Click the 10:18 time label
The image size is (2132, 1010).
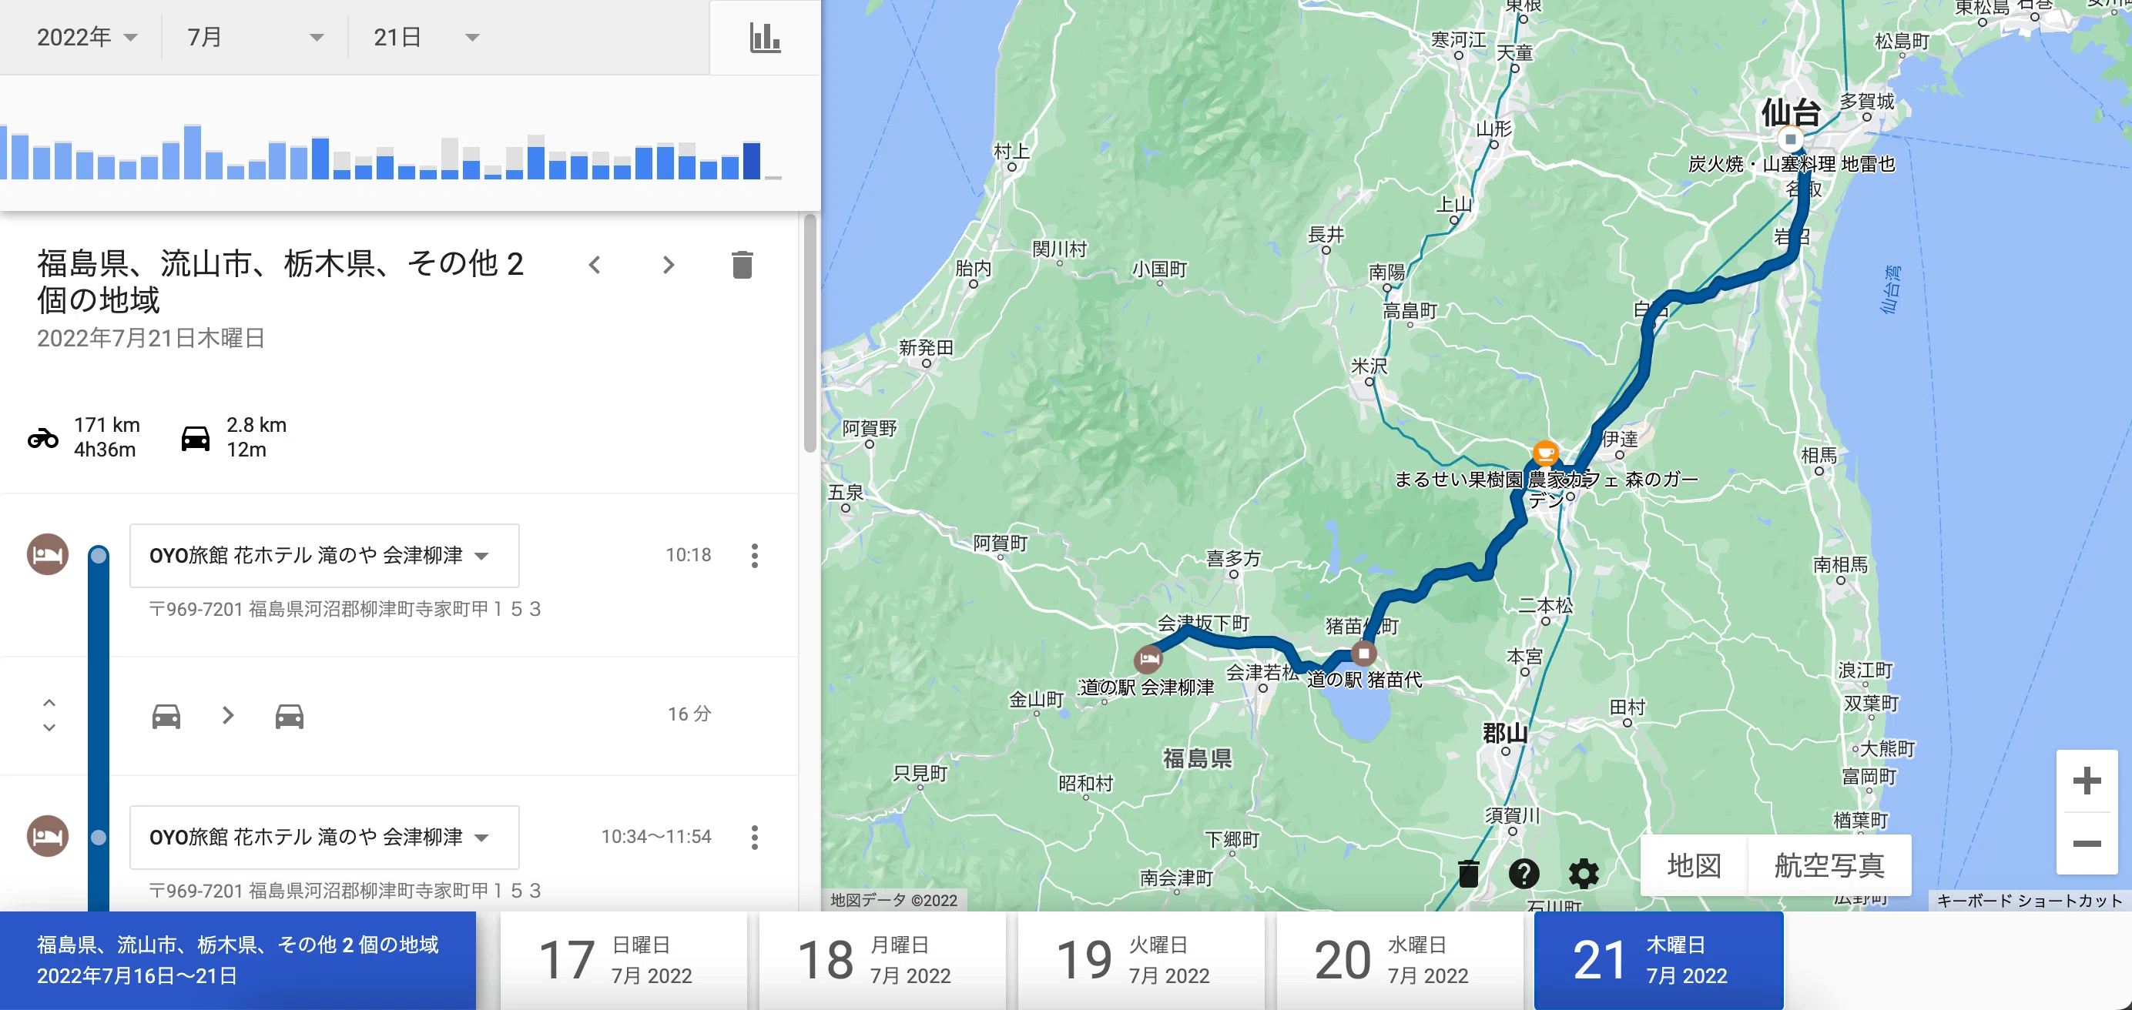pyautogui.click(x=689, y=555)
